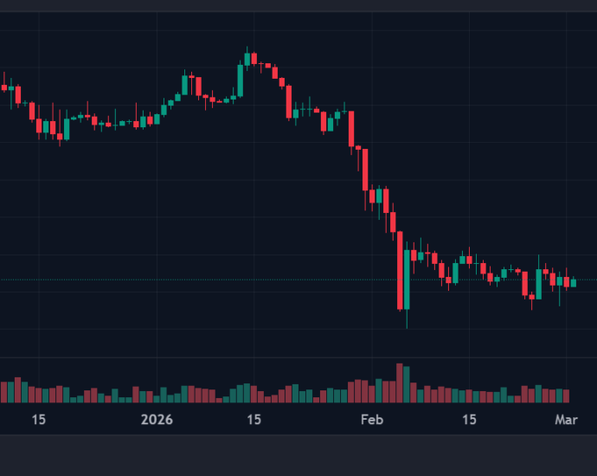
Task: Select the rightmost green candle
Action: pyautogui.click(x=573, y=283)
